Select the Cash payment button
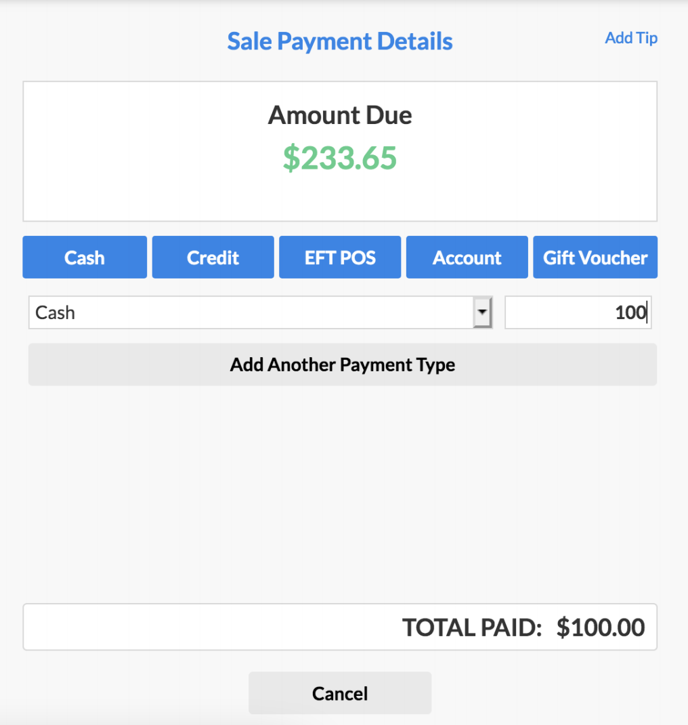Viewport: 688px width, 725px height. point(85,257)
